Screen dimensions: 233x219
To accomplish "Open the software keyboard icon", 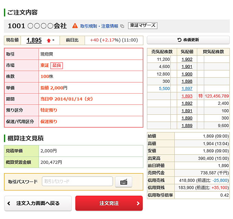I will (124, 182).
